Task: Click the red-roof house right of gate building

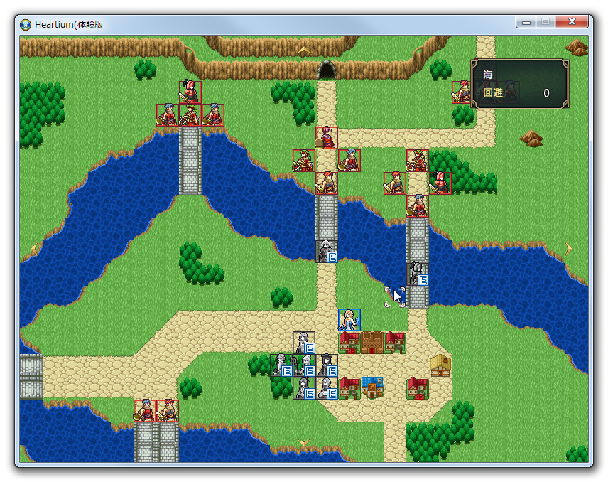Action: 395,343
